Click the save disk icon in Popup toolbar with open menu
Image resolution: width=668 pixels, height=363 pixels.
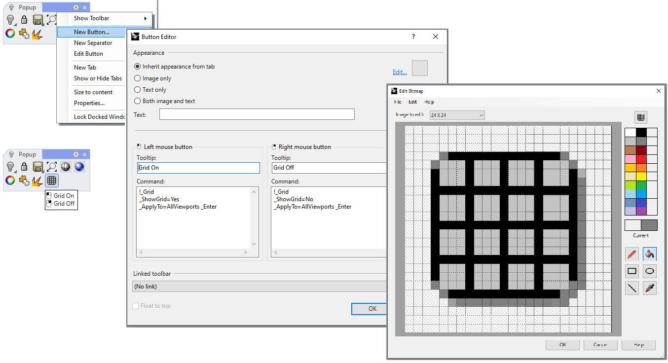[x=38, y=20]
